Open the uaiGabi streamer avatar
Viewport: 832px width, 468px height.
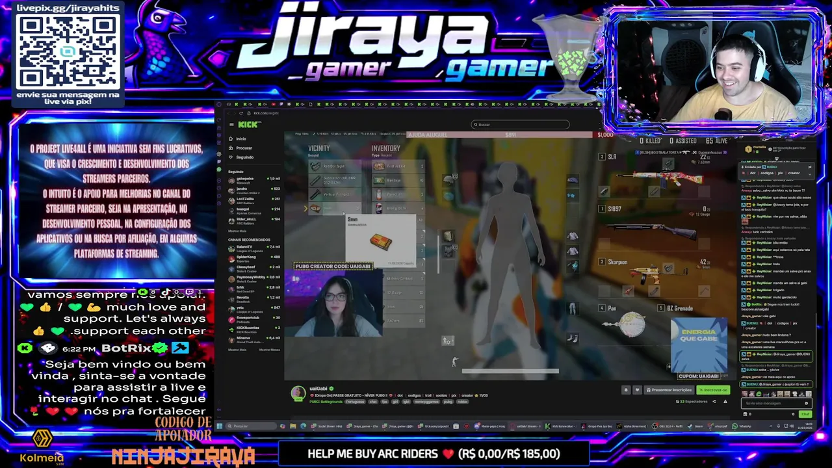[298, 393]
